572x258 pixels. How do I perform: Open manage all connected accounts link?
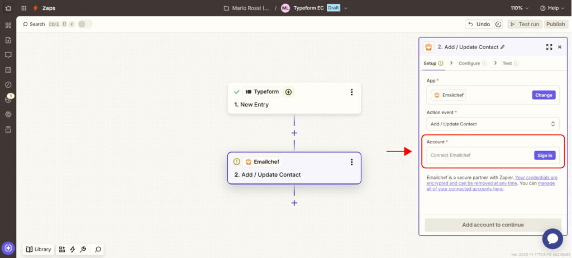coord(490,186)
